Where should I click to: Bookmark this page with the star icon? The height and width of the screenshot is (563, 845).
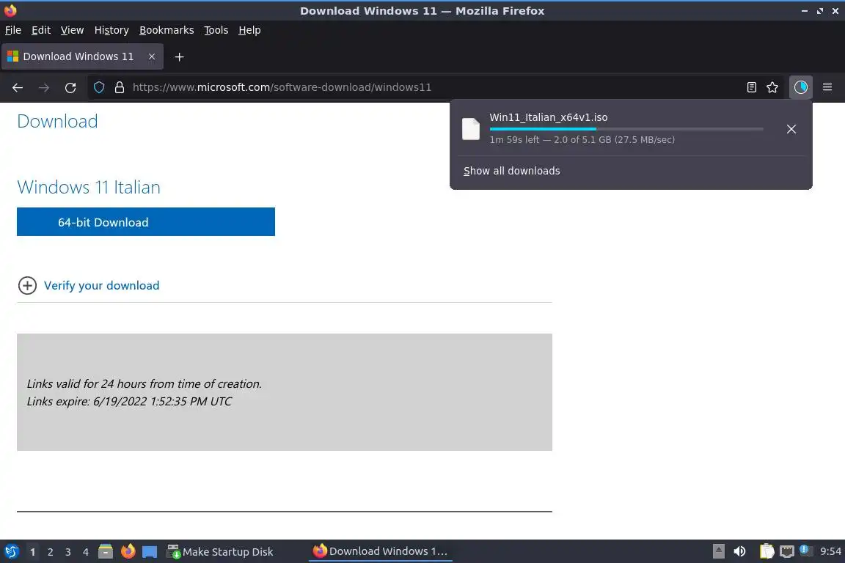pyautogui.click(x=772, y=87)
